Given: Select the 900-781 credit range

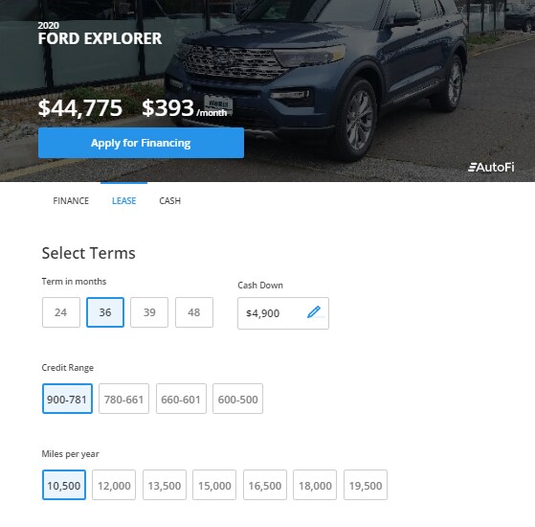Looking at the screenshot, I should [x=67, y=399].
